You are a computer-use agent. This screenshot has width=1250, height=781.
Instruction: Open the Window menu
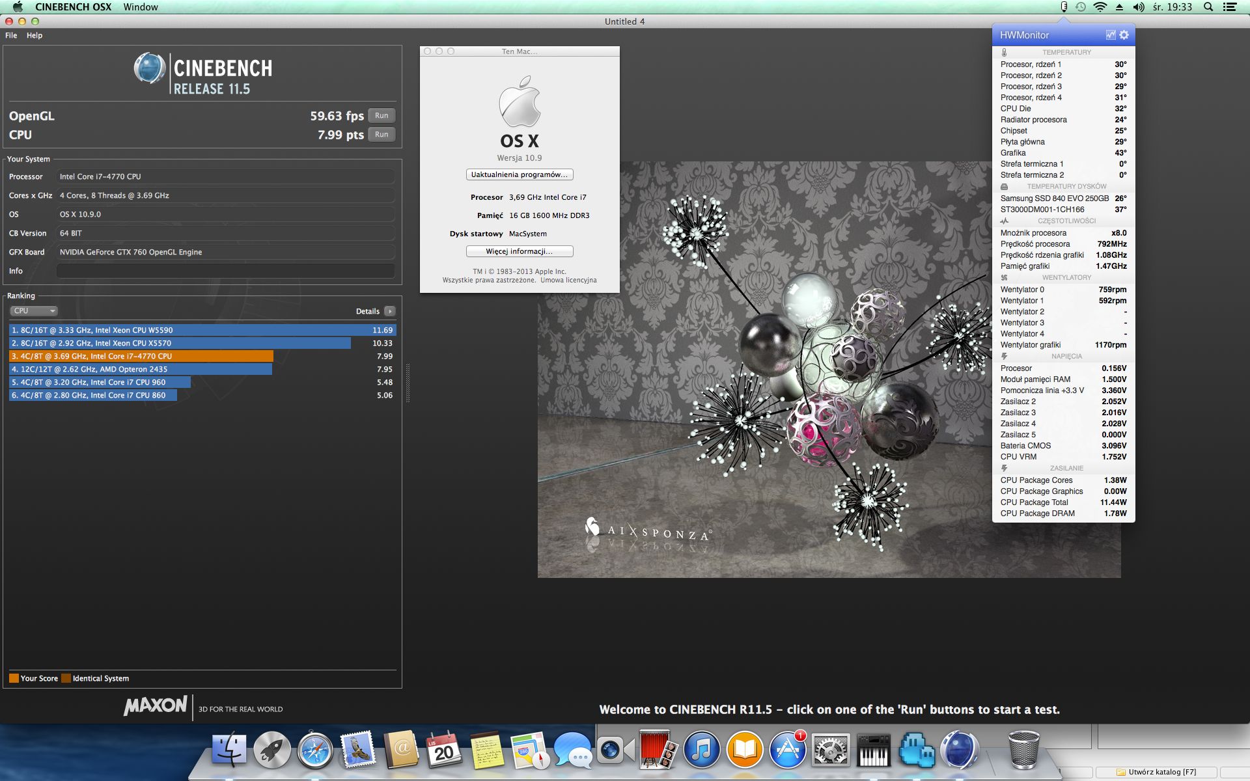tap(141, 7)
